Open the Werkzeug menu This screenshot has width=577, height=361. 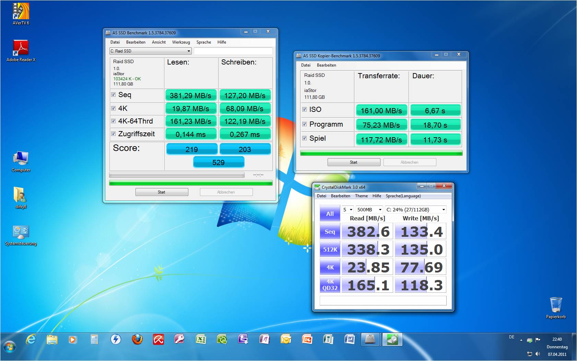[x=181, y=42]
